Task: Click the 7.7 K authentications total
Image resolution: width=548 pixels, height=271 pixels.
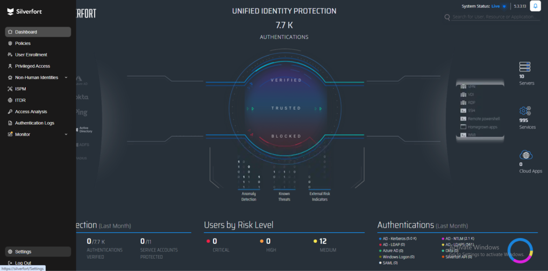Action: [284, 25]
